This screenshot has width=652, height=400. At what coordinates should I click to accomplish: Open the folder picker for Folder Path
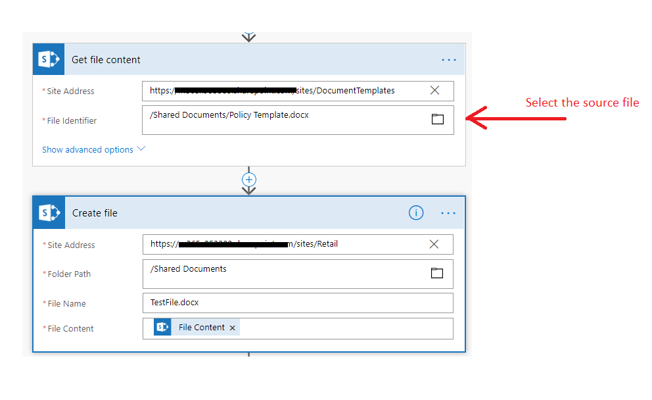tap(438, 272)
